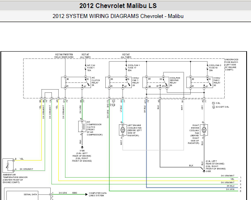Click the 'YEL' label on continuation line 2
The width and height of the screenshot is (251, 200).
[x=232, y=179]
